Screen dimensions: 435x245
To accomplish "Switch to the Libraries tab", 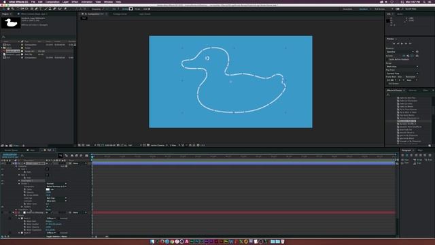I will 413,91.
